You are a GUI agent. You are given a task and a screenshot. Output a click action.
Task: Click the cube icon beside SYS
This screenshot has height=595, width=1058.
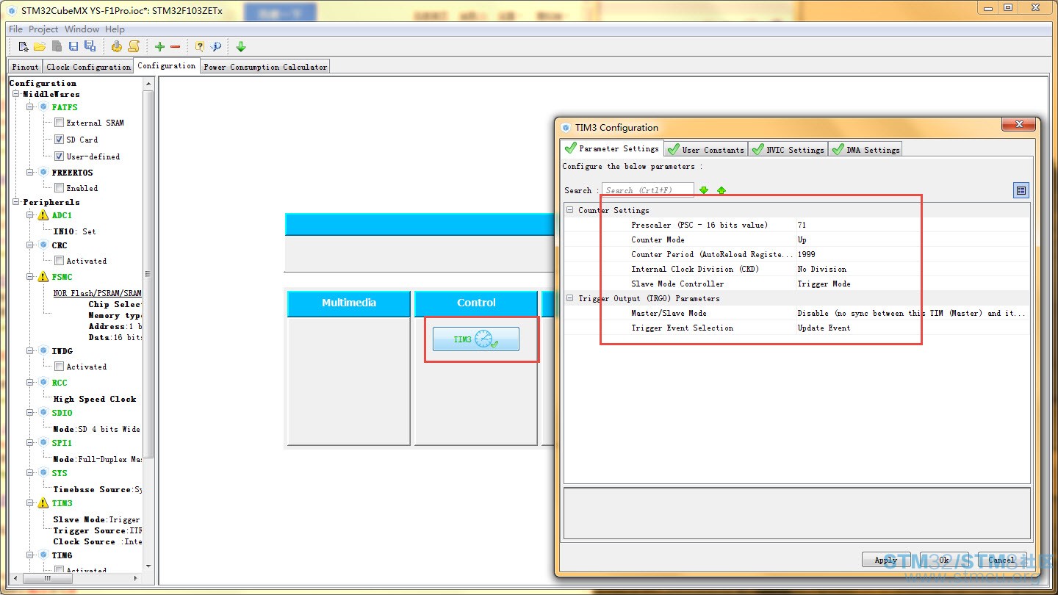tap(43, 473)
